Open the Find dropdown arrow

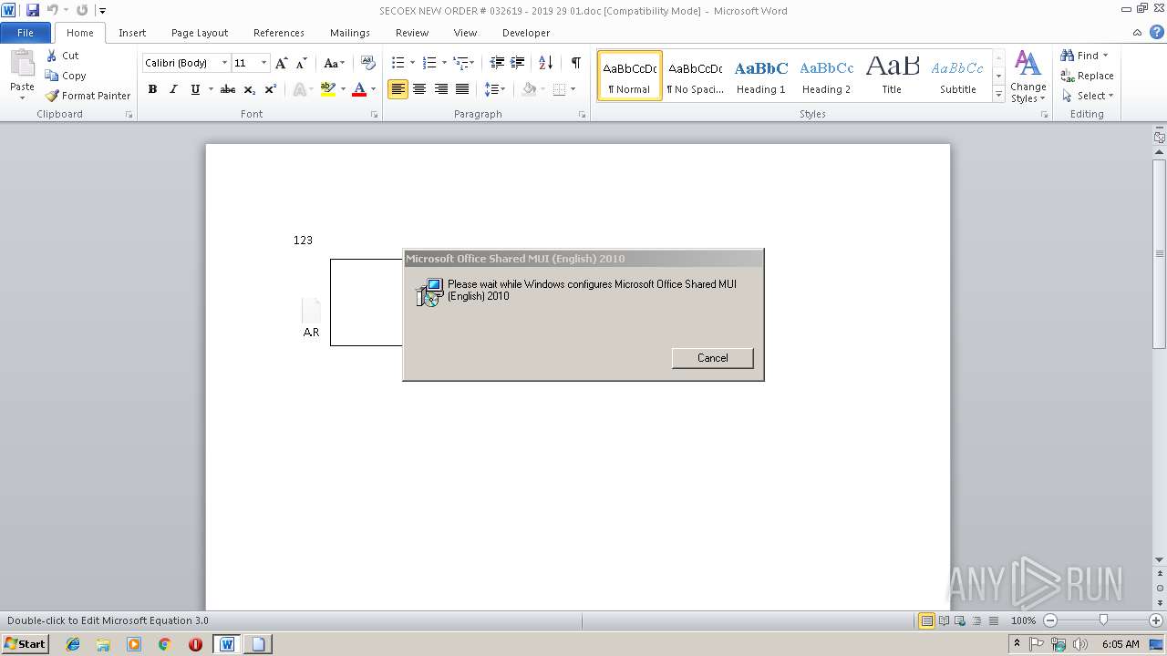[1105, 56]
